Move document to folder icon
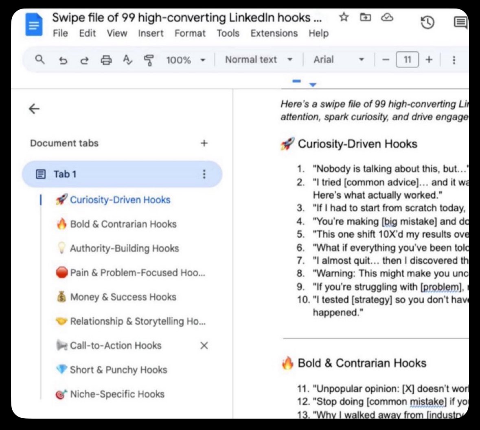This screenshot has width=480, height=430. (365, 17)
